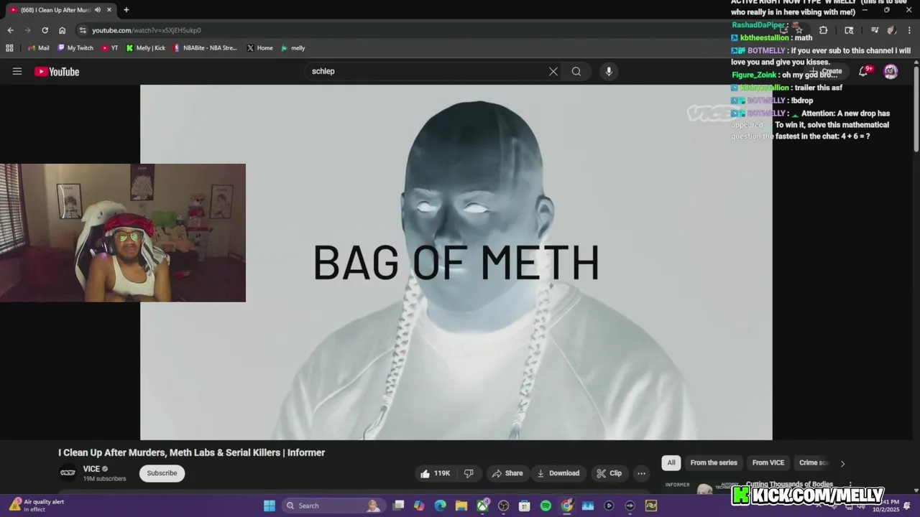This screenshot has height=517, width=920.
Task: Open Spotify from the taskbar
Action: [x=546, y=506]
